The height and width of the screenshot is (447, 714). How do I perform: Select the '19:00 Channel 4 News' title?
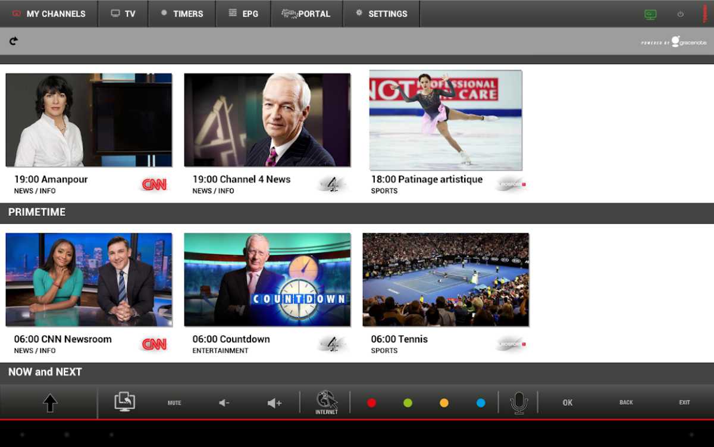(242, 179)
